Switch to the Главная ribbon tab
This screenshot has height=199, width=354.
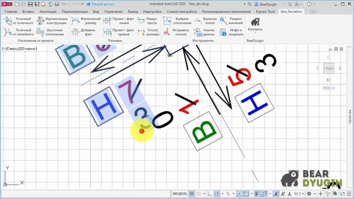pos(11,12)
